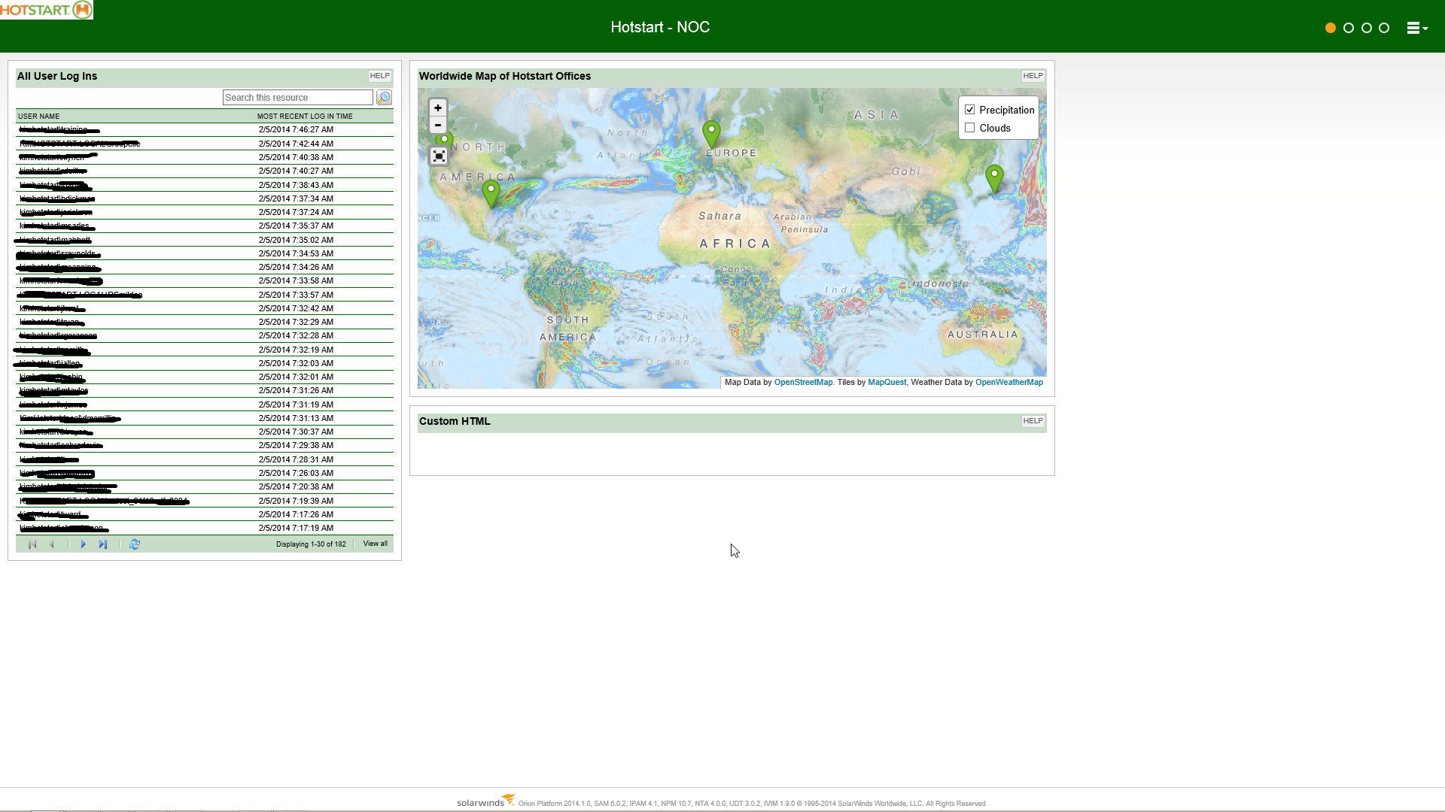1445x812 pixels.
Task: Click the map full extent icon
Action: (x=439, y=156)
